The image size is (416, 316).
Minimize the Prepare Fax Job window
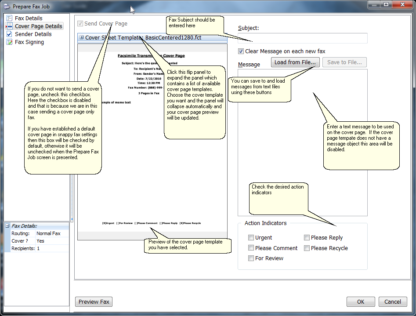pos(374,4)
